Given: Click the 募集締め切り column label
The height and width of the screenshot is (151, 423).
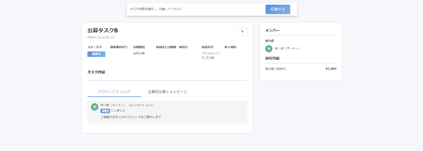Looking at the screenshot, I should [119, 47].
